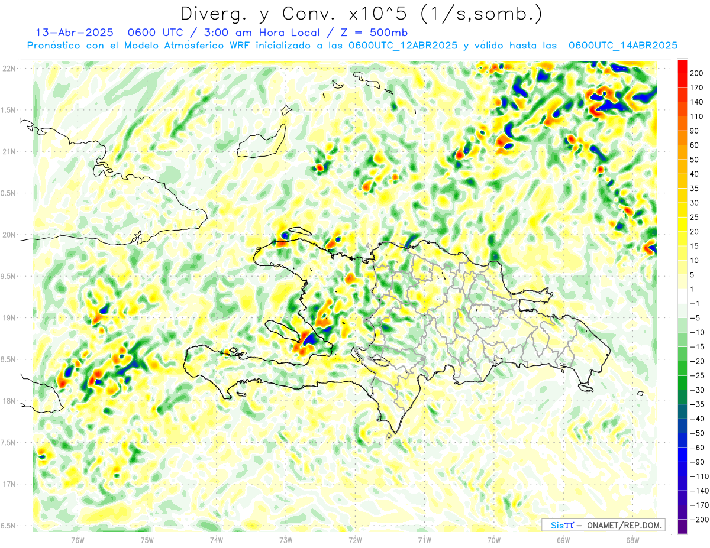Click the colorbar value '30'
The image size is (710, 548).
click(x=695, y=203)
